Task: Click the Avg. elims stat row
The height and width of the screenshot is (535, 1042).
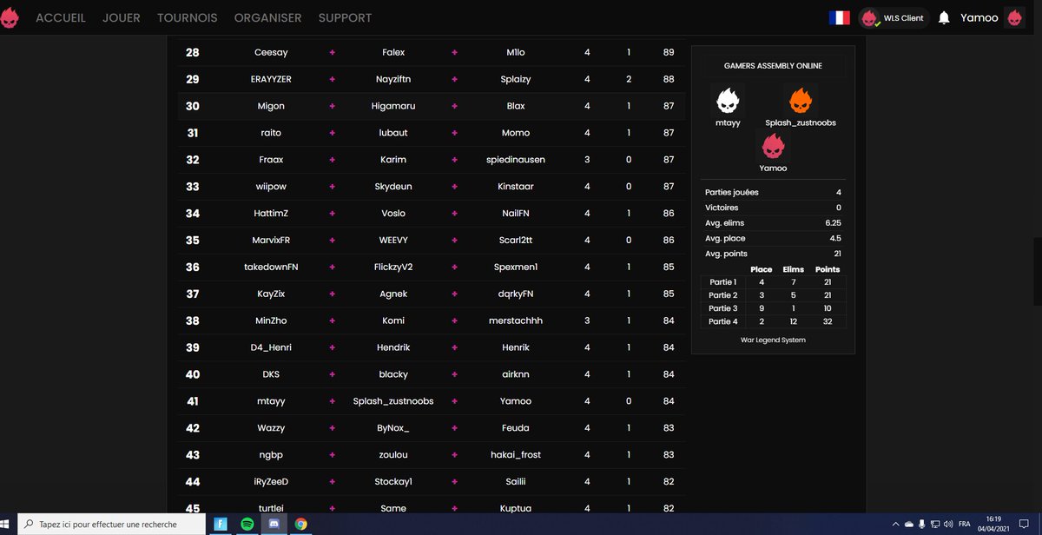Action: pyautogui.click(x=773, y=223)
